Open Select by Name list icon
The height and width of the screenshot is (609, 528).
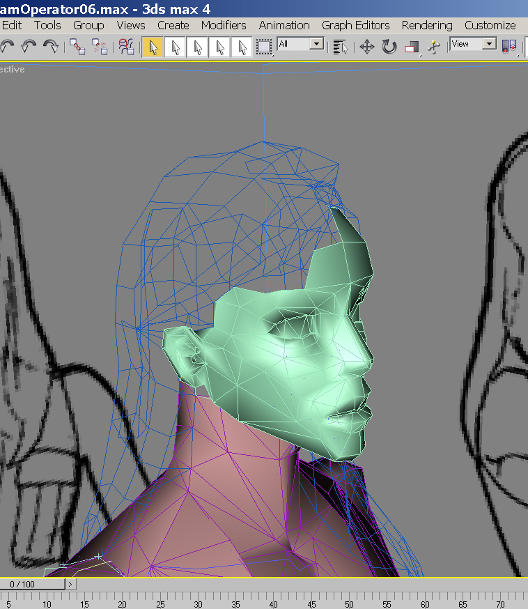tap(340, 47)
